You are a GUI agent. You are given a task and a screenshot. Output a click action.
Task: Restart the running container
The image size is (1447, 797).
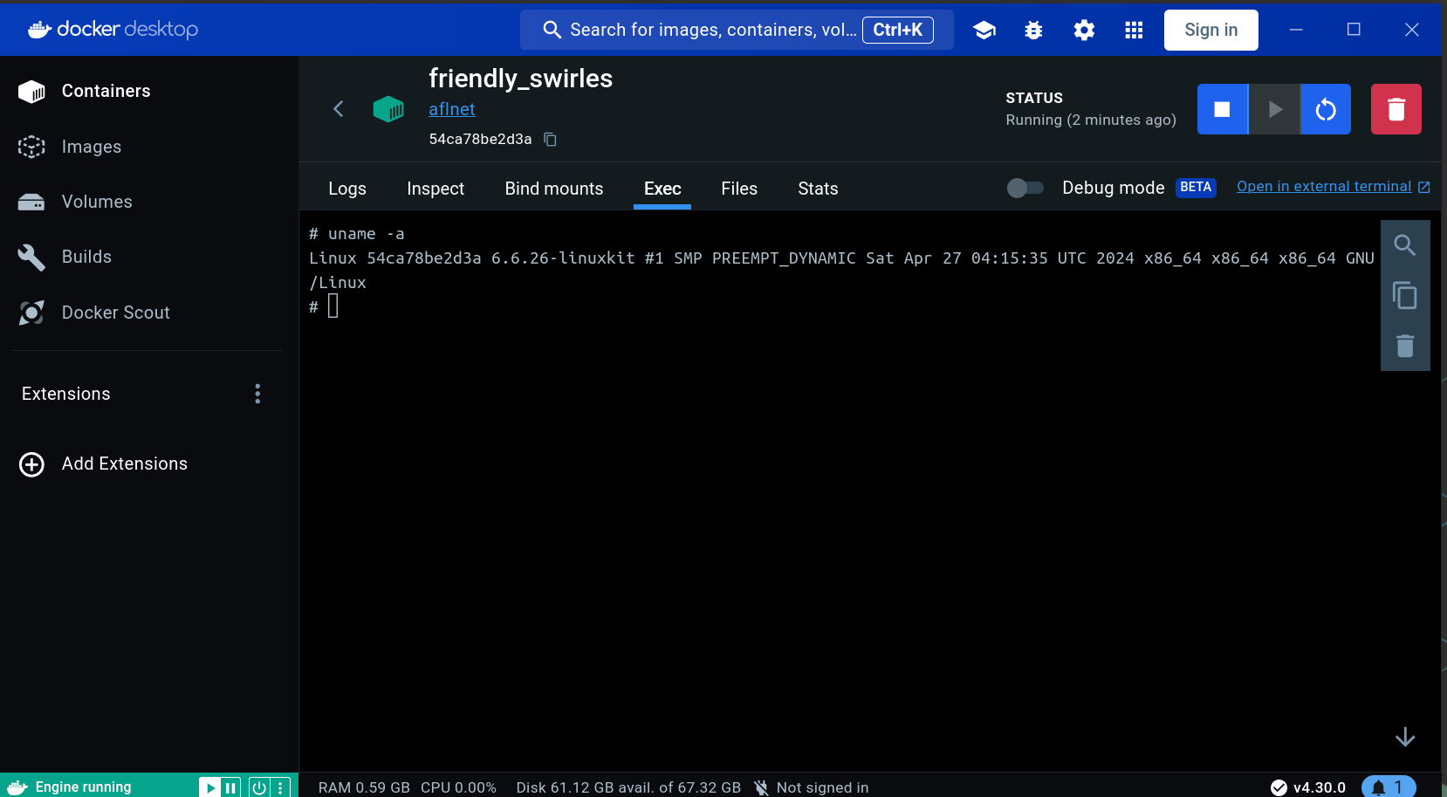point(1326,109)
